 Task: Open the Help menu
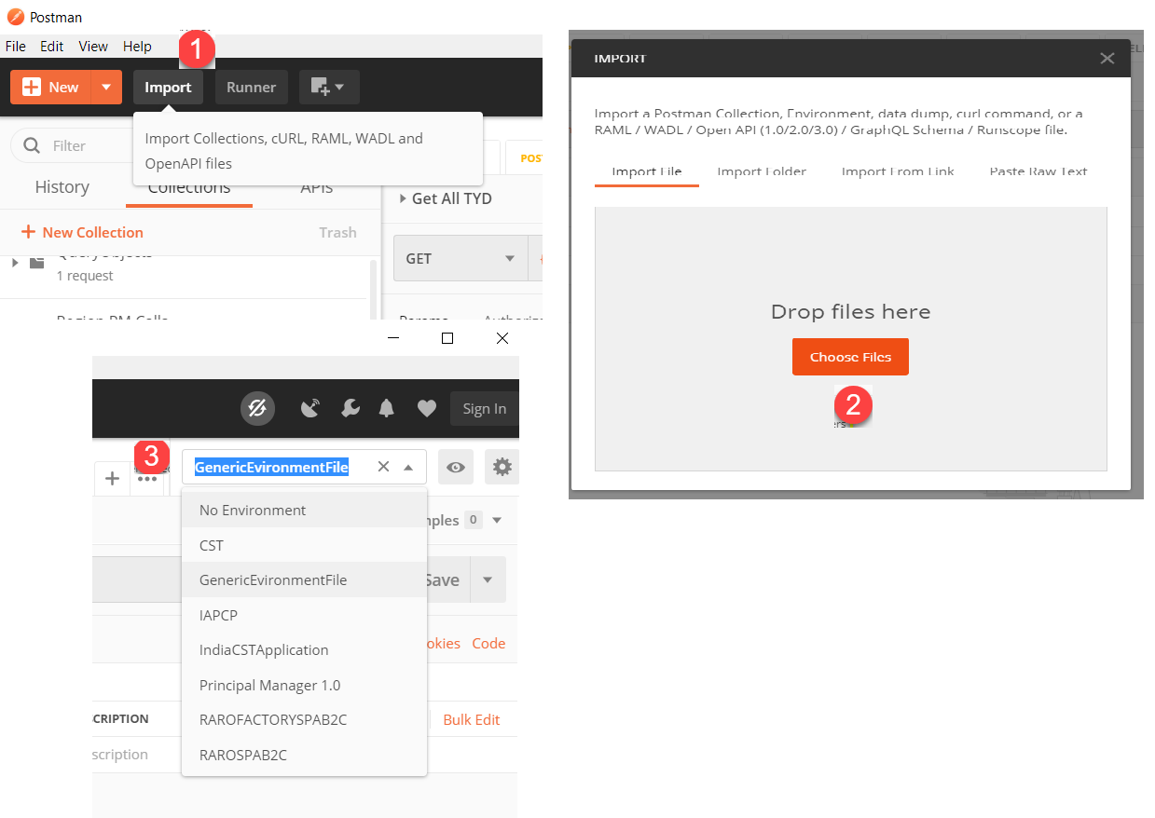click(137, 46)
